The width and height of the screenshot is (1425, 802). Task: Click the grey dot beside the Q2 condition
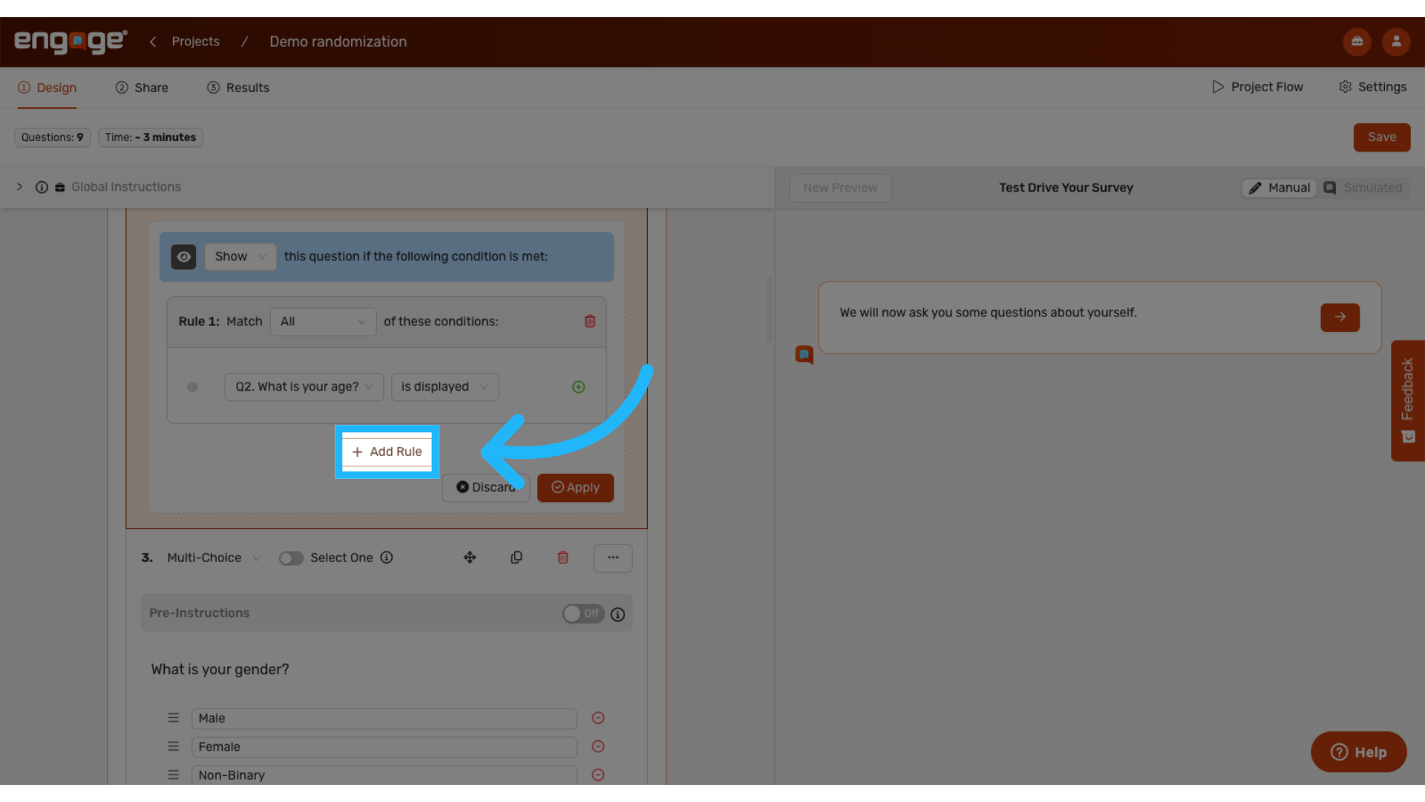tap(192, 387)
